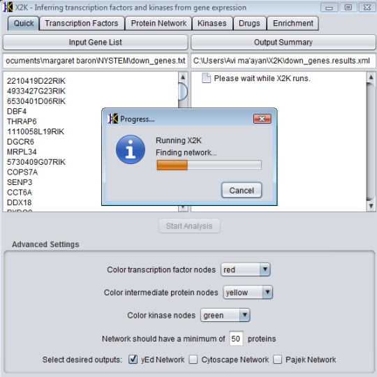Image resolution: width=377 pixels, height=377 pixels.
Task: Select gene DDX18 in the list
Action: click(x=20, y=202)
